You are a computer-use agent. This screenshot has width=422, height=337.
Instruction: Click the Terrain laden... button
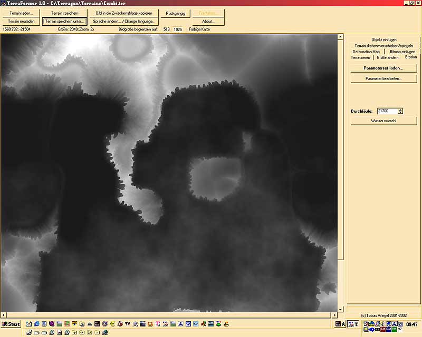(21, 13)
